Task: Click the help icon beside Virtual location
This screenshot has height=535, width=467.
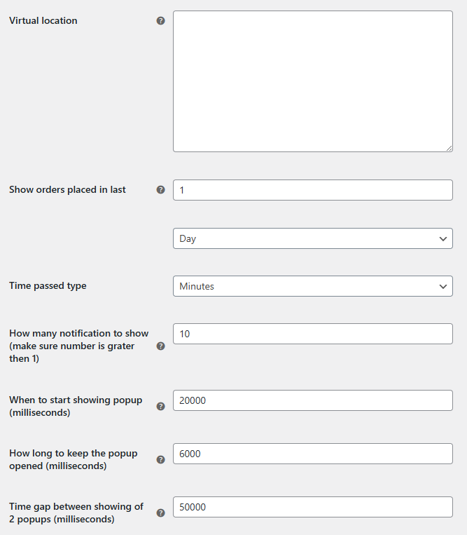Action: click(x=160, y=21)
